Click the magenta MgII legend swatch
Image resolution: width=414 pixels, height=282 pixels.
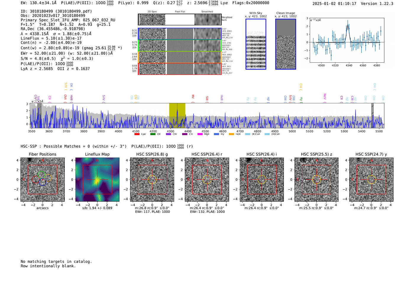click(200, 134)
